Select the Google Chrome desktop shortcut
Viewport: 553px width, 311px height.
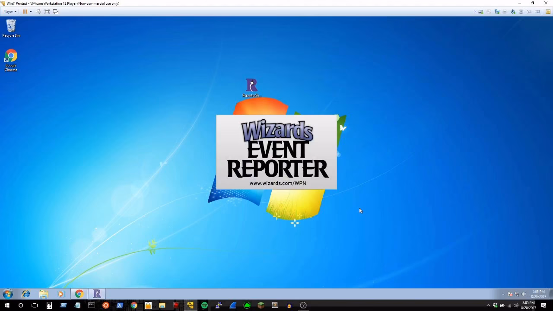tap(11, 60)
